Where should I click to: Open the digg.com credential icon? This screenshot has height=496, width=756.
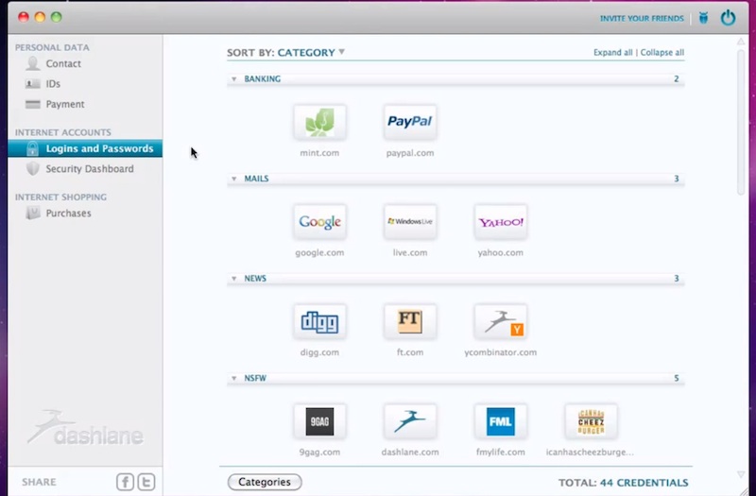[319, 322]
